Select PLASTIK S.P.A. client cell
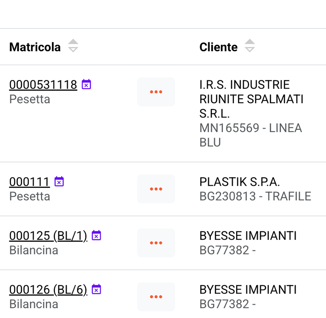 pos(240,182)
